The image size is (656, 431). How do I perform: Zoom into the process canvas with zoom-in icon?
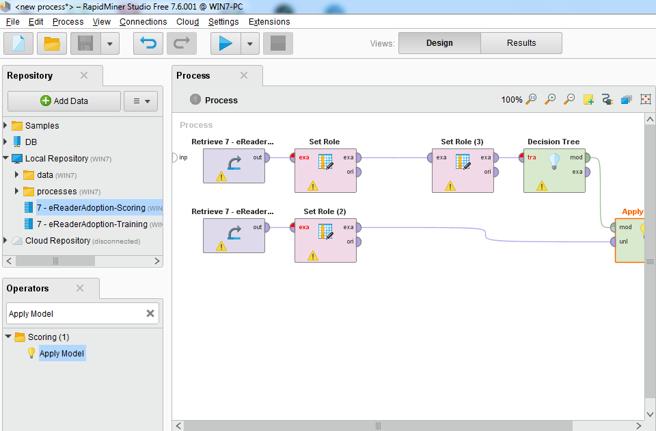pyautogui.click(x=550, y=99)
